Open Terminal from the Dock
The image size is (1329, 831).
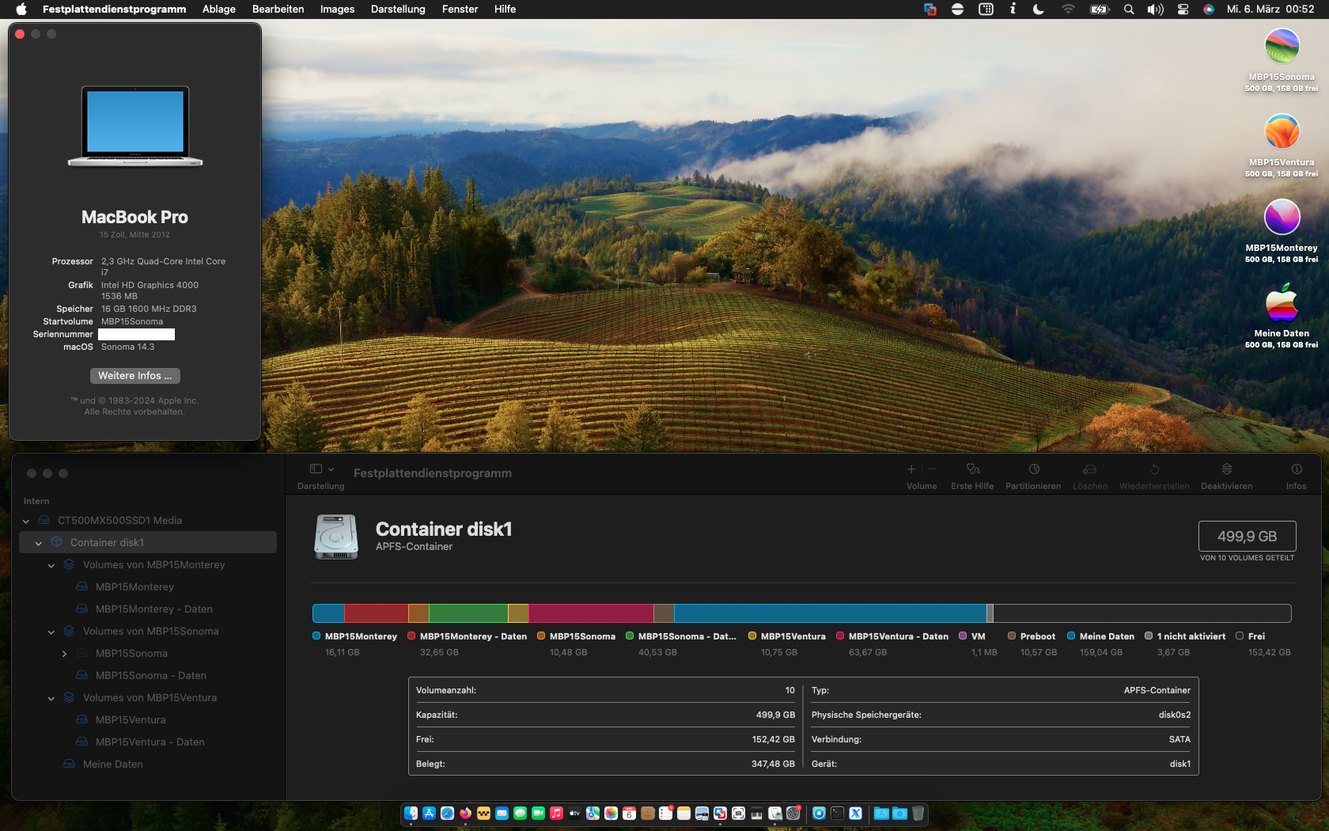pyautogui.click(x=837, y=813)
